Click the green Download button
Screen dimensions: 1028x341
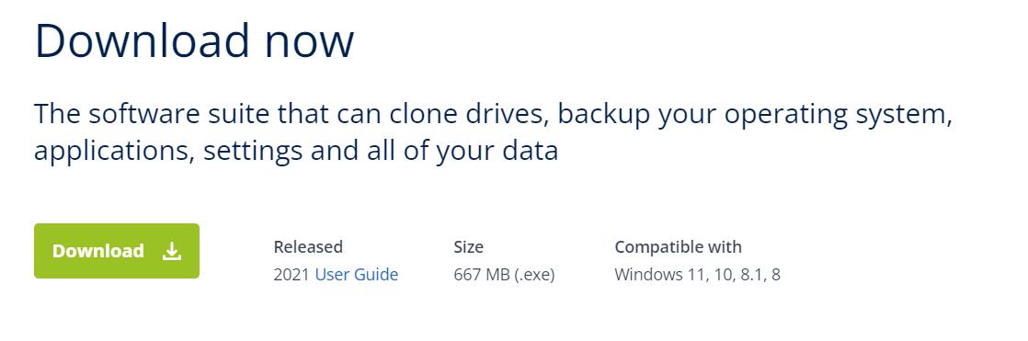[117, 251]
